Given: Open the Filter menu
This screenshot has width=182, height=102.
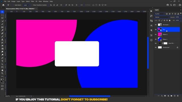Looking at the screenshot, I should 32,1.
